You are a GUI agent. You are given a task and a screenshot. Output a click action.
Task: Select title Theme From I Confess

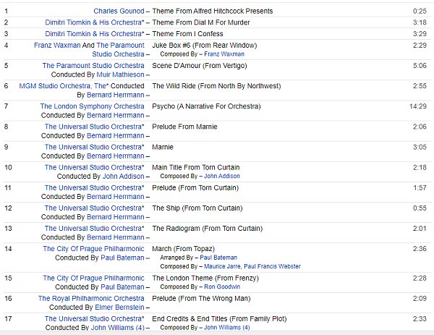[x=187, y=34]
